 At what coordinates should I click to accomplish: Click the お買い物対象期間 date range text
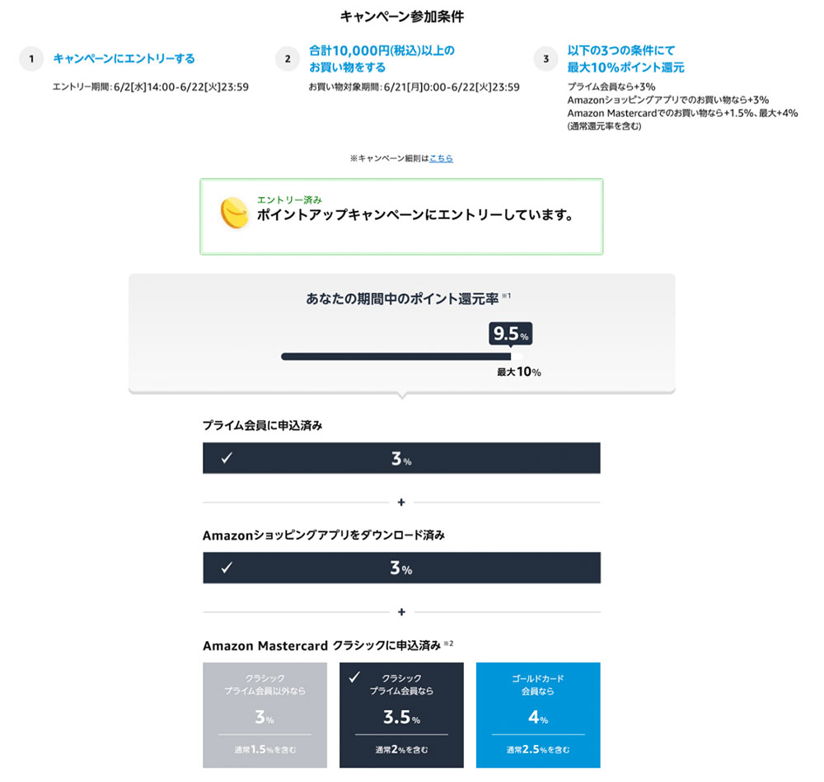click(414, 87)
